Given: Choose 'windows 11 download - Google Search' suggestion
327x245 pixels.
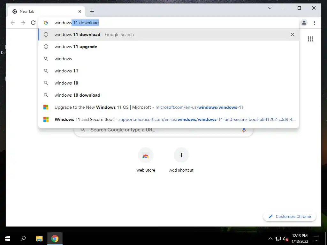Looking at the screenshot, I should [x=169, y=34].
